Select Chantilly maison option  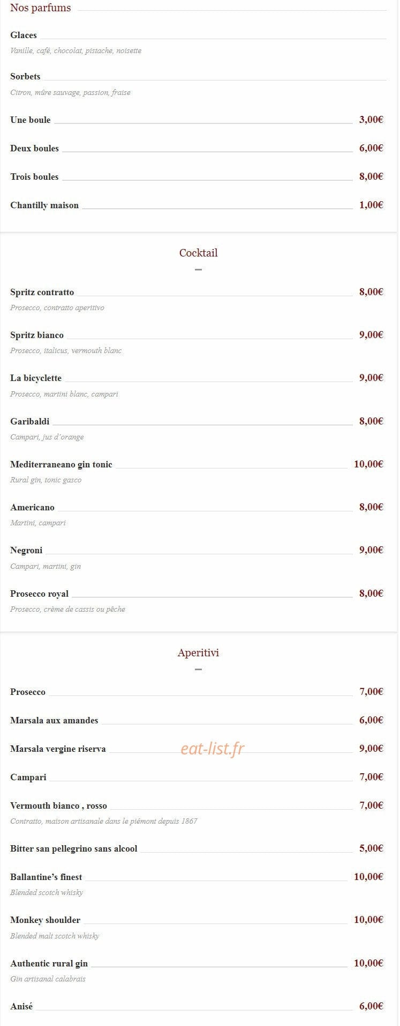tap(44, 206)
